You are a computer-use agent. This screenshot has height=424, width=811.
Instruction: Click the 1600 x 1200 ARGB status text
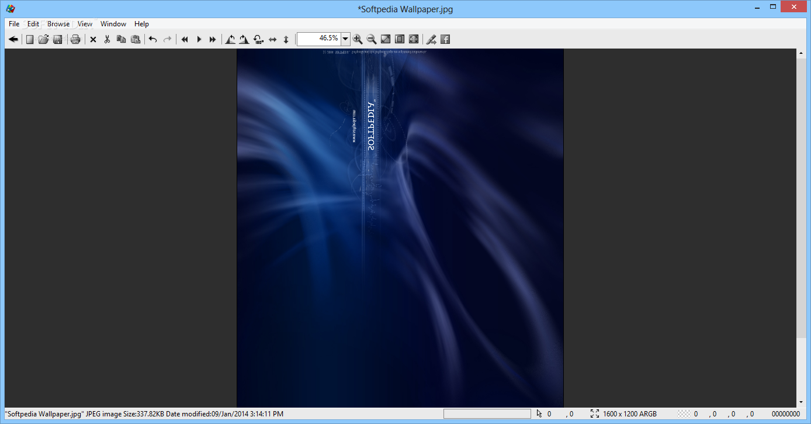pos(630,414)
